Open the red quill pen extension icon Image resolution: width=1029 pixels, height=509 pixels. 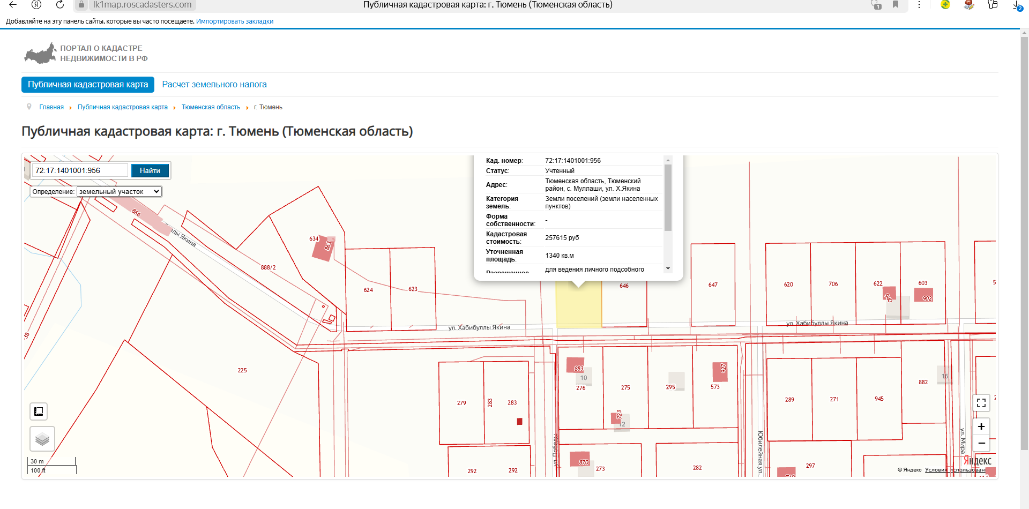point(969,5)
